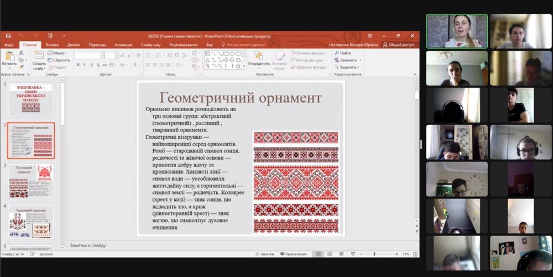Toggle the Заметки notes pane
Viewport: 553px width, 277px height.
click(264, 254)
